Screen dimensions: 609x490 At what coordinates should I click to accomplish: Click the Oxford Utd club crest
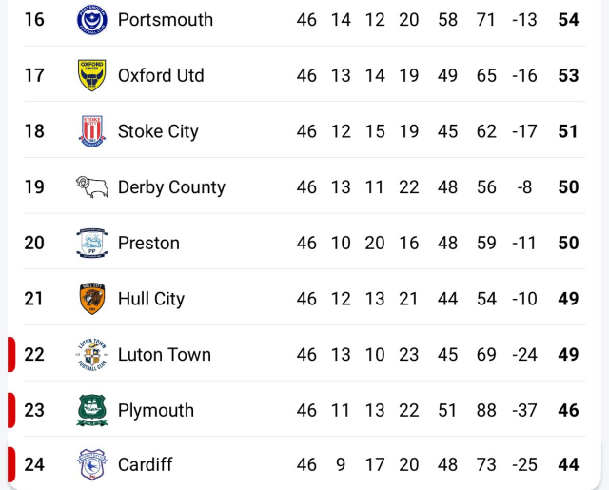click(x=92, y=75)
